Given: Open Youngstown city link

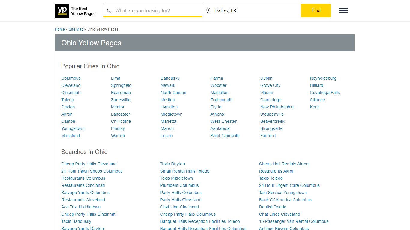Looking at the screenshot, I should (x=73, y=128).
